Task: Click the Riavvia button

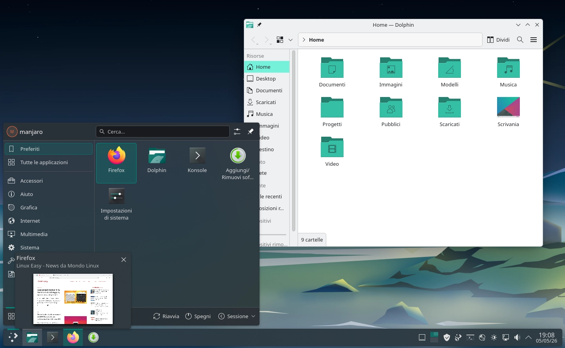Action: click(166, 316)
